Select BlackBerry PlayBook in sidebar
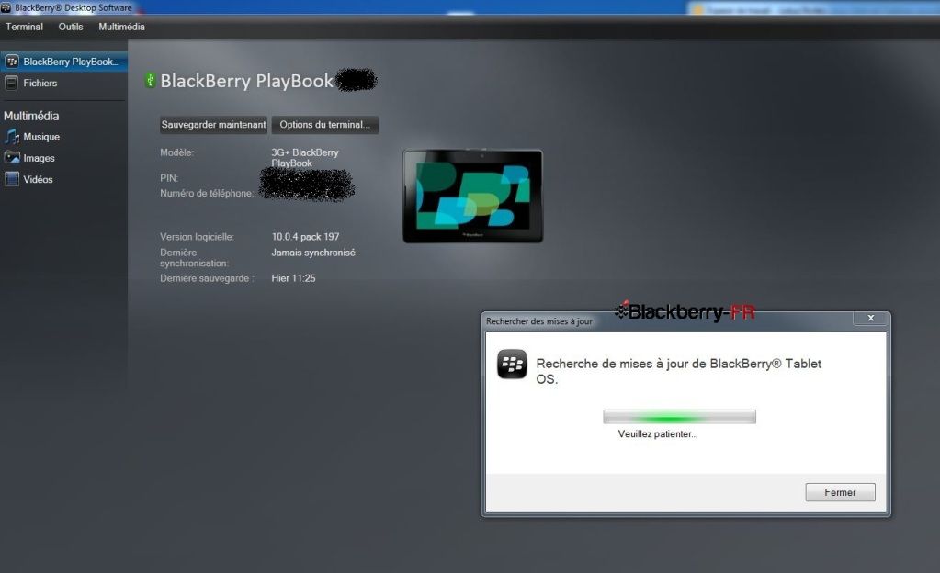 pyautogui.click(x=63, y=62)
